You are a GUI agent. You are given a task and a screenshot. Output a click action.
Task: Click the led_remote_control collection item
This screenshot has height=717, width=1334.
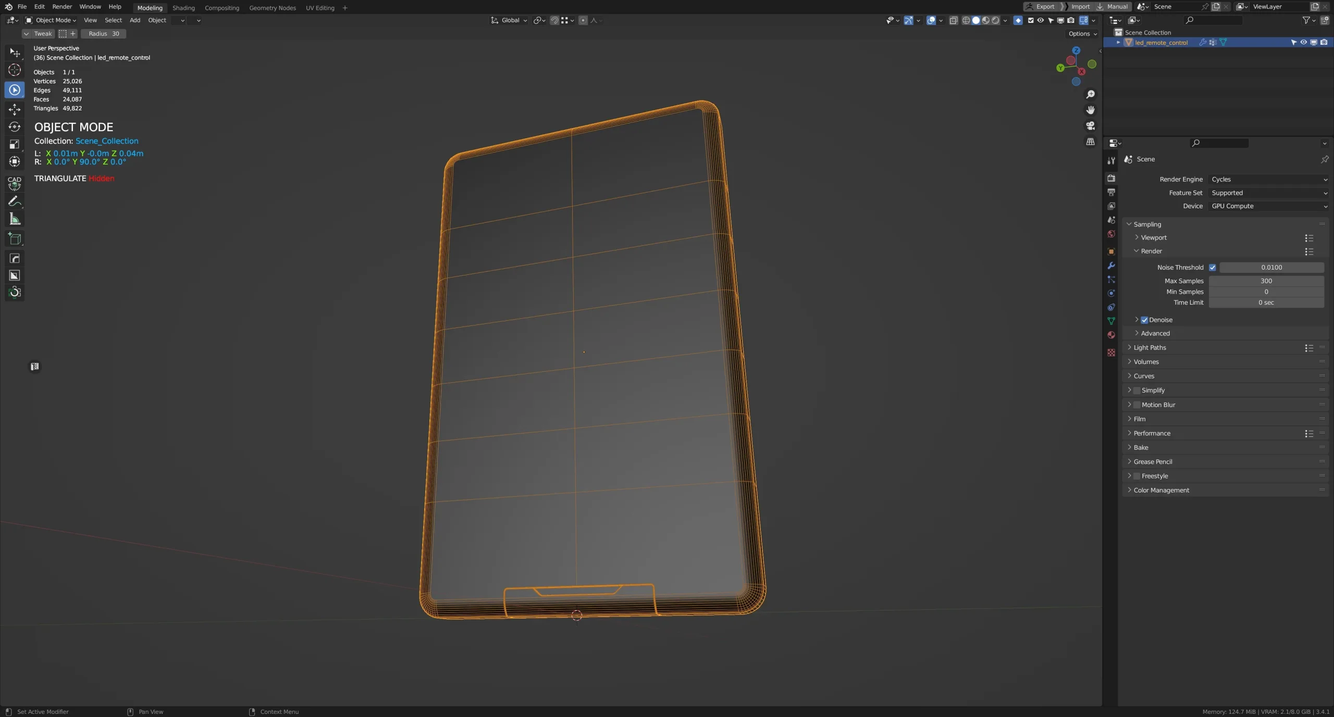[x=1162, y=42]
